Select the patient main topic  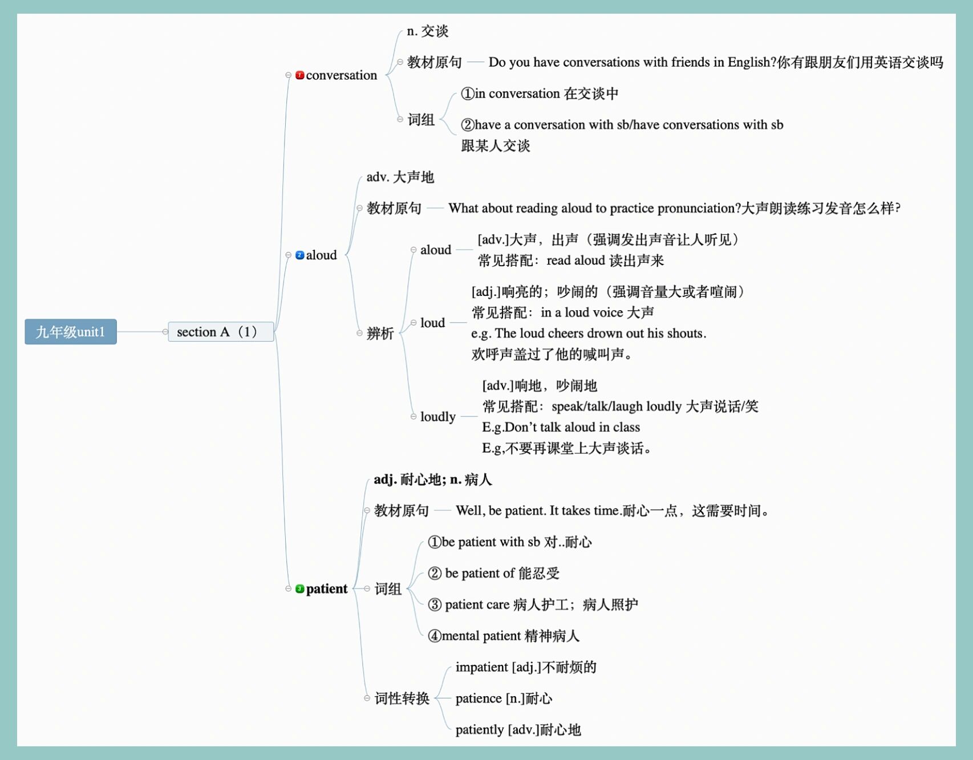point(326,588)
